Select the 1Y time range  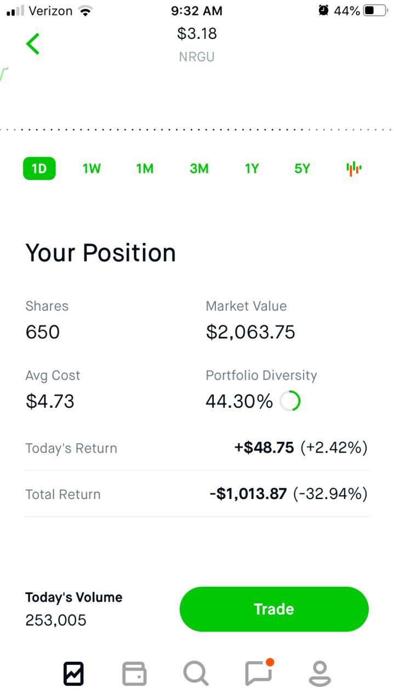[252, 169]
